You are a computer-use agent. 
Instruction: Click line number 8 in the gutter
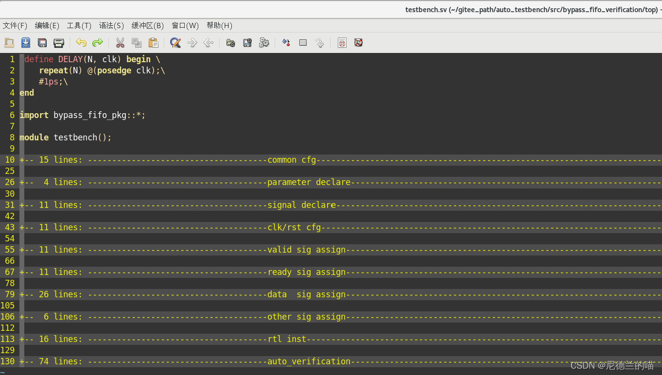[x=12, y=137]
